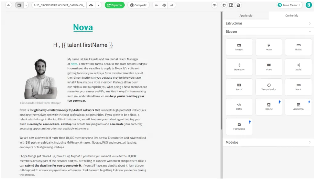Expand the Estructuras section
This screenshot has height=181, width=315.
(268, 23)
